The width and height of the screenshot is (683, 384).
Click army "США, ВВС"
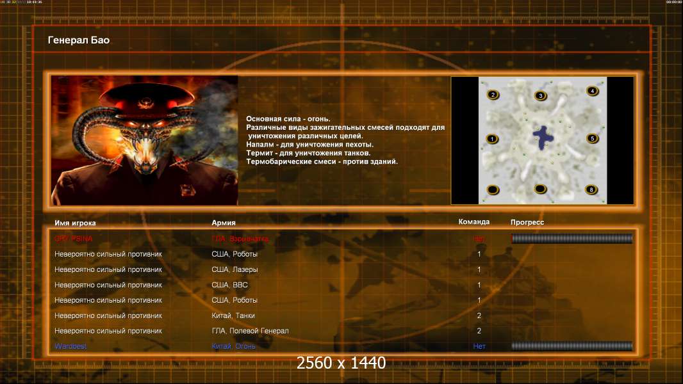[229, 285]
